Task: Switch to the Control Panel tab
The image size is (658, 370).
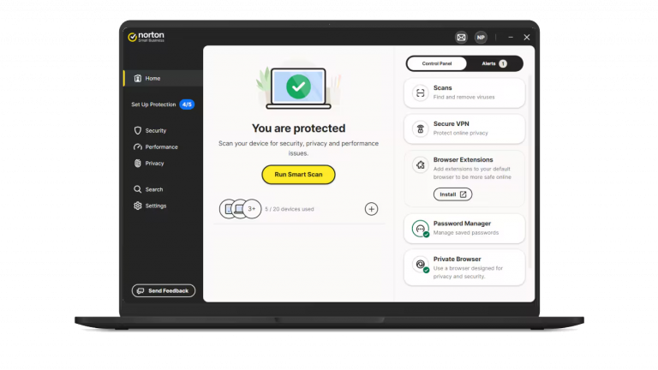Action: (436, 63)
